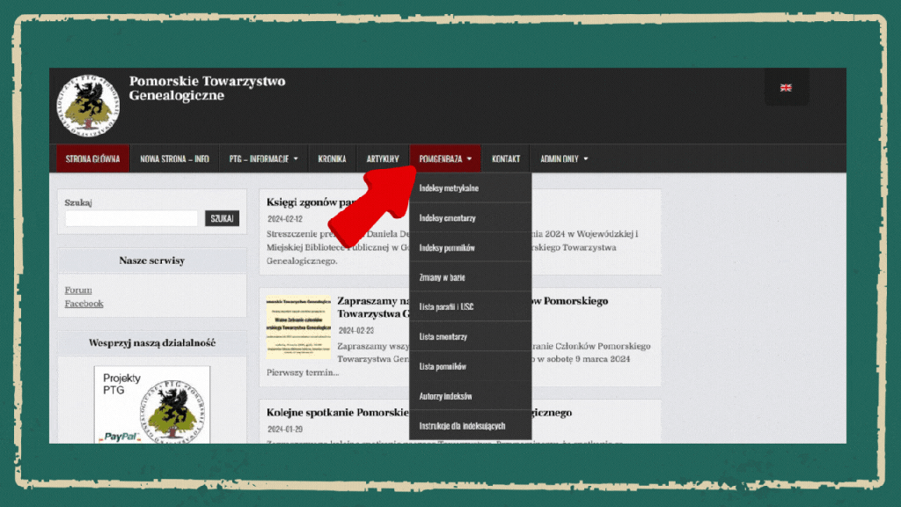This screenshot has width=901, height=507.
Task: Choose Indeksy cmentarzy menu entry
Action: (447, 218)
